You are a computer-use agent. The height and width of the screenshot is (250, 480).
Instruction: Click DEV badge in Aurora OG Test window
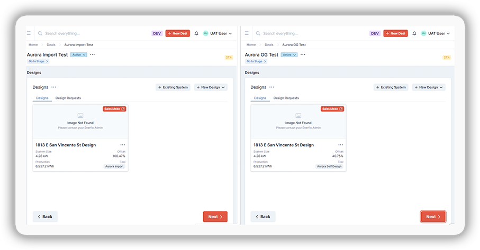click(x=375, y=33)
